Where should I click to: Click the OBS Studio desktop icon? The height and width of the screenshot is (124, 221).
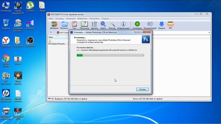coord(30,42)
